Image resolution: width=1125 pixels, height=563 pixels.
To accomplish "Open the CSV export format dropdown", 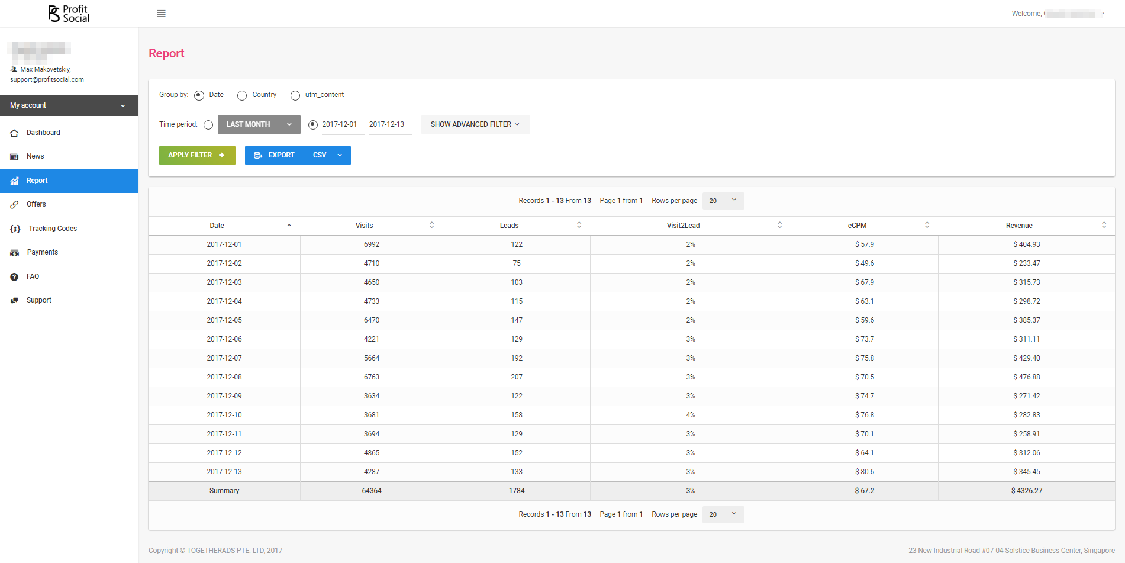I will click(x=327, y=155).
